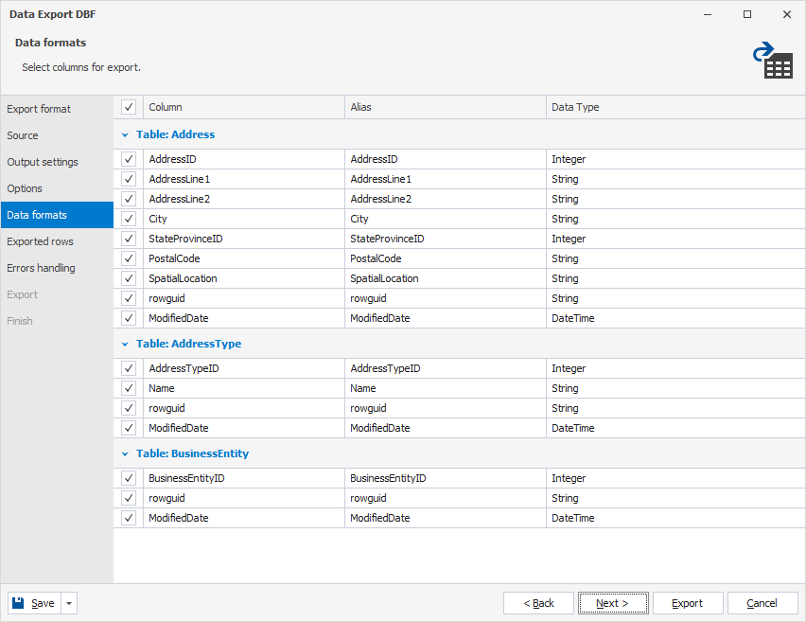The width and height of the screenshot is (806, 622).
Task: Click the Cancel button
Action: [762, 603]
